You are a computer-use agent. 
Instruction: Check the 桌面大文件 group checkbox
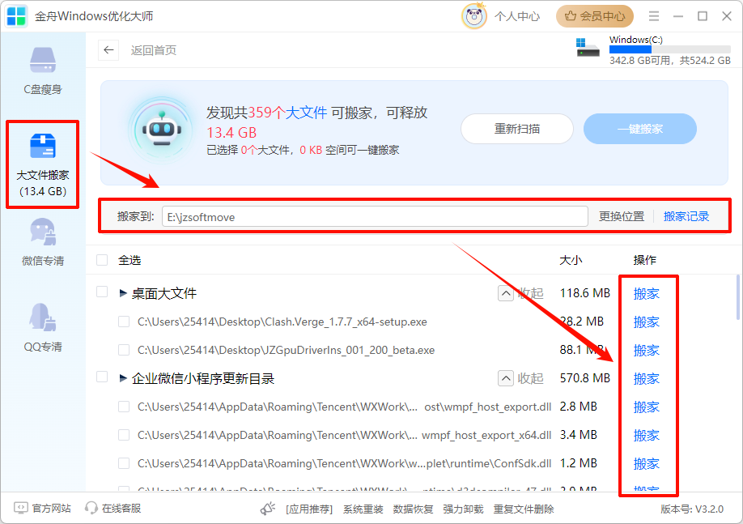pos(102,292)
